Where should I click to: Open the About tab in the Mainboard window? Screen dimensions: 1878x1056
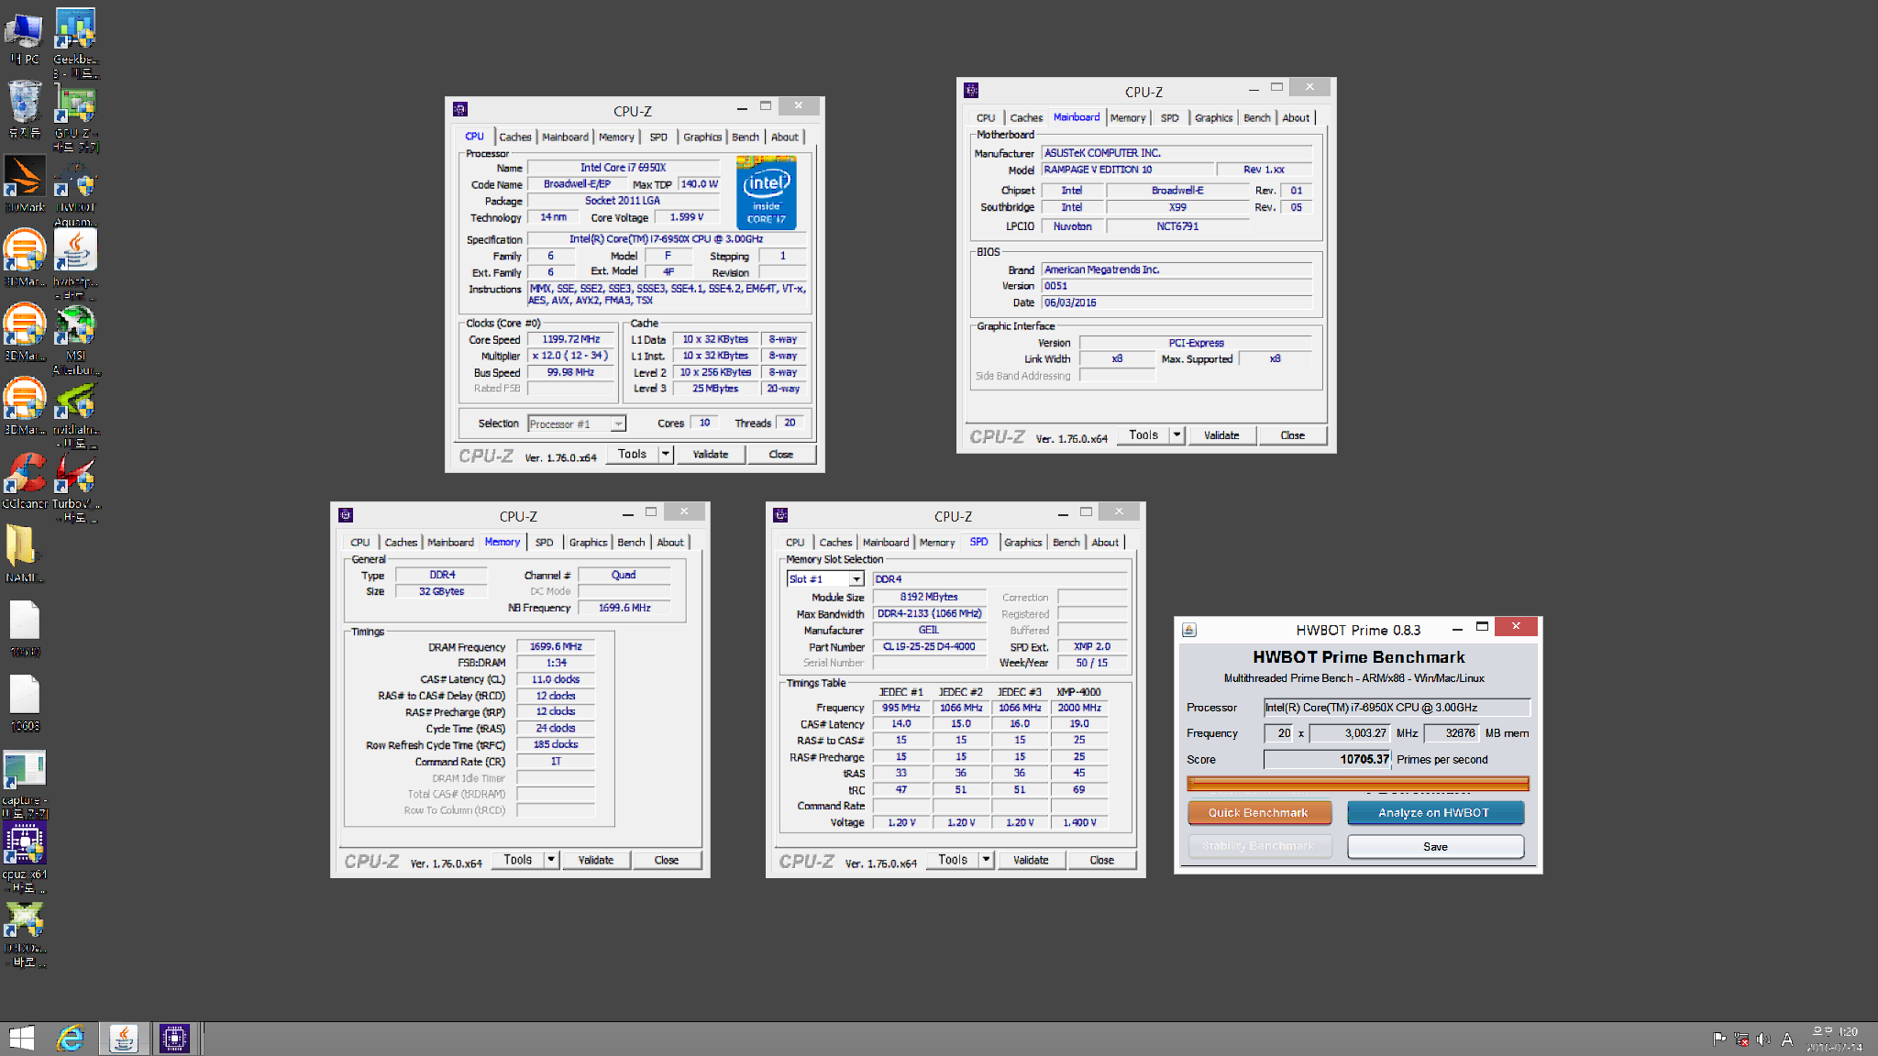click(x=1296, y=118)
